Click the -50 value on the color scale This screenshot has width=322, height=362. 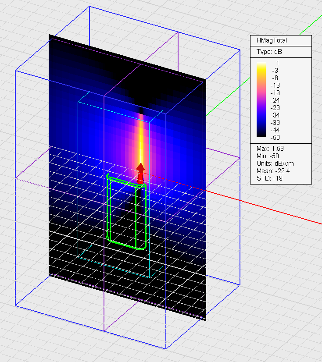(275, 138)
